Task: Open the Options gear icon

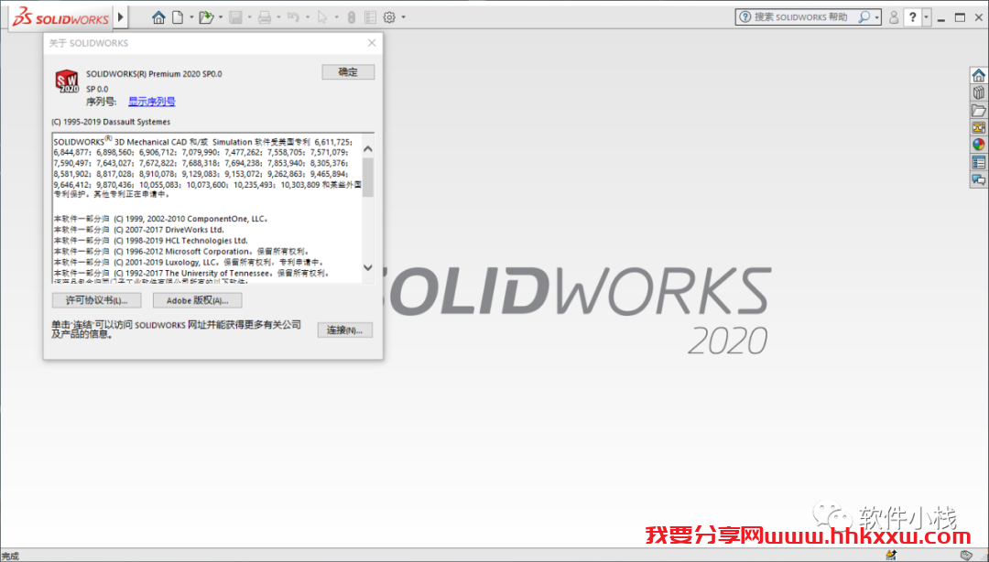Action: pyautogui.click(x=390, y=17)
